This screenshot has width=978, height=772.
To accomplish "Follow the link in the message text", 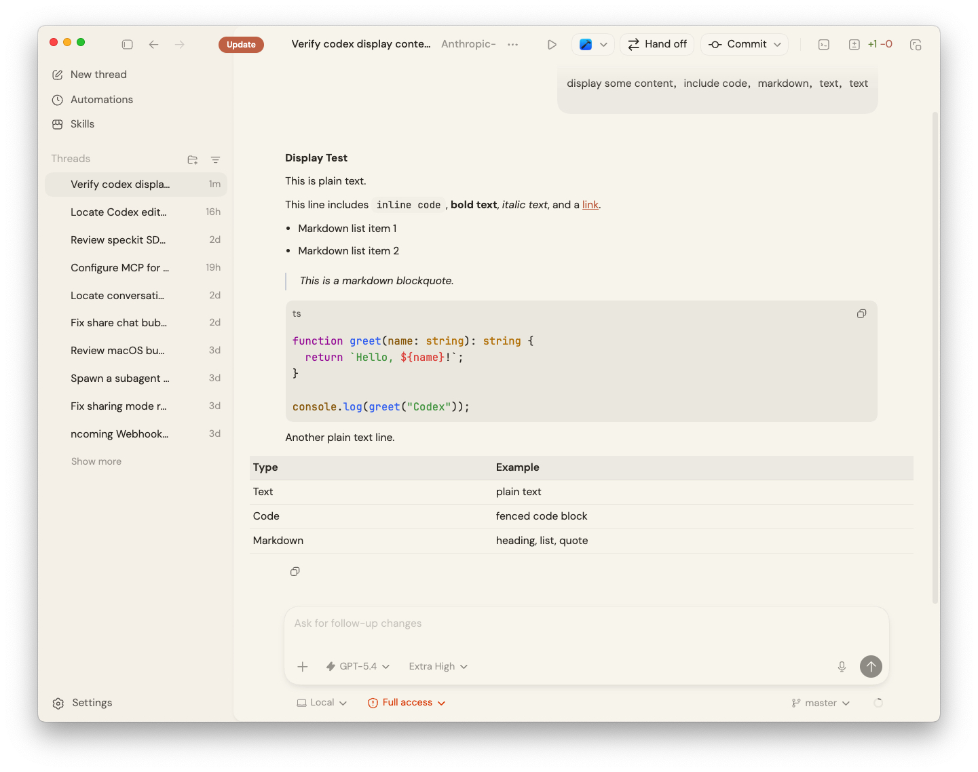I will point(590,205).
